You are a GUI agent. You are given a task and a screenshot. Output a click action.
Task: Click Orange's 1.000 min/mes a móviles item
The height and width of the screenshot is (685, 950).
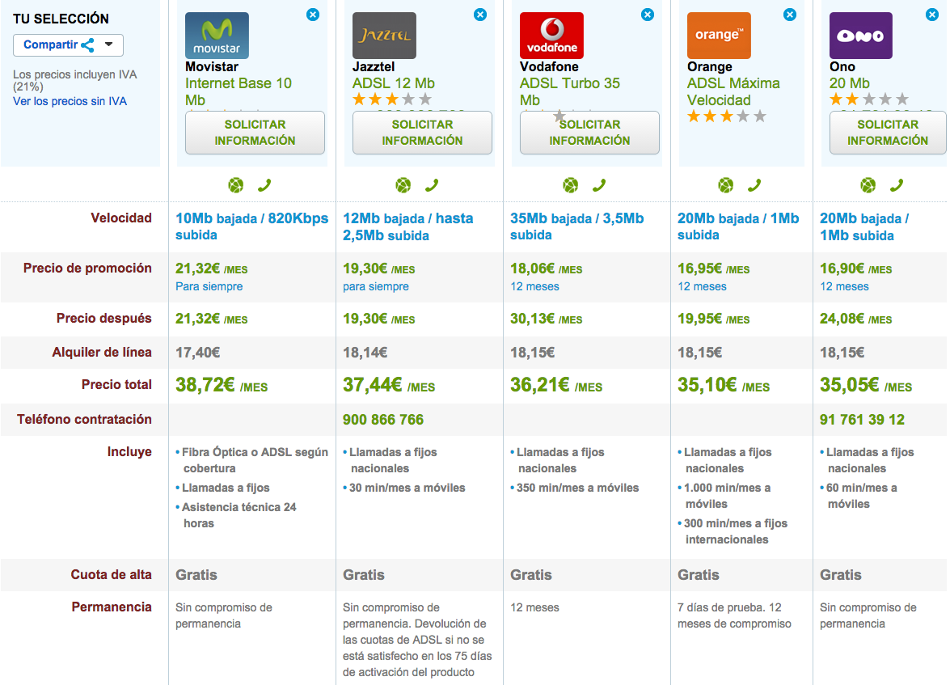click(x=724, y=496)
